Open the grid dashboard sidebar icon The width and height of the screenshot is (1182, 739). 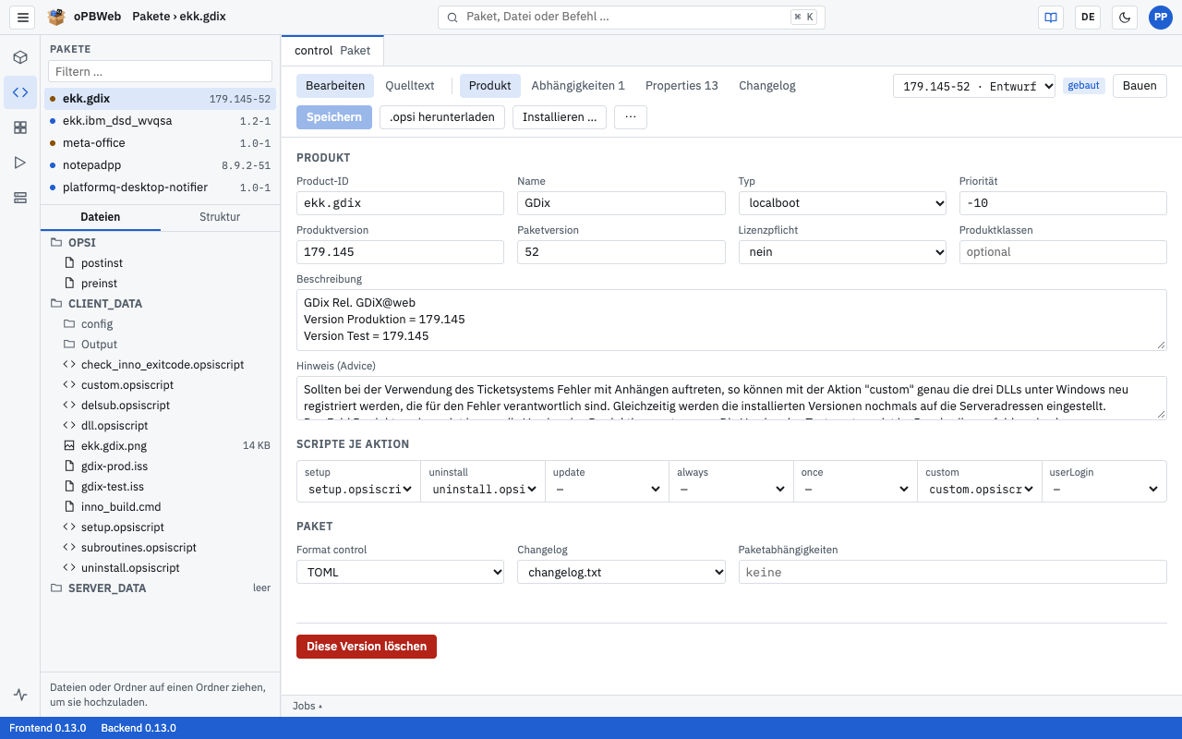coord(20,127)
